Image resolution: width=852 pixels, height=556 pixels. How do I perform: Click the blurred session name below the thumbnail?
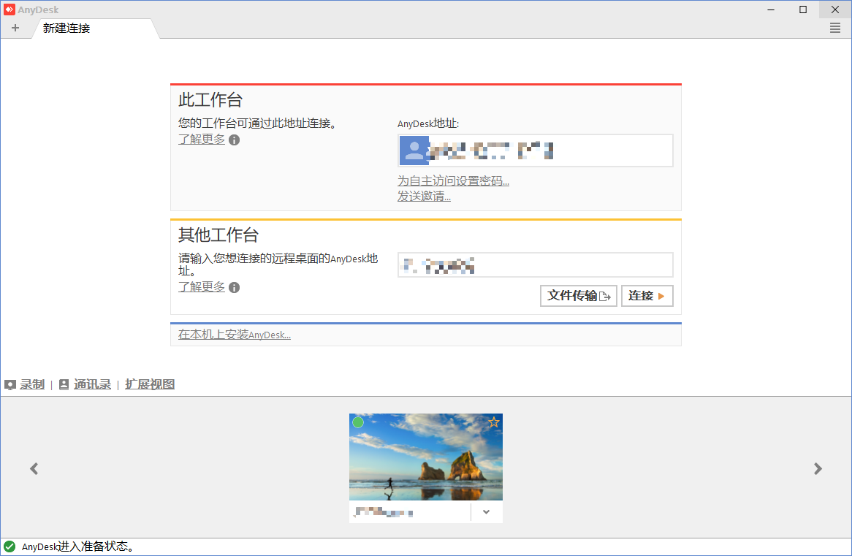384,512
